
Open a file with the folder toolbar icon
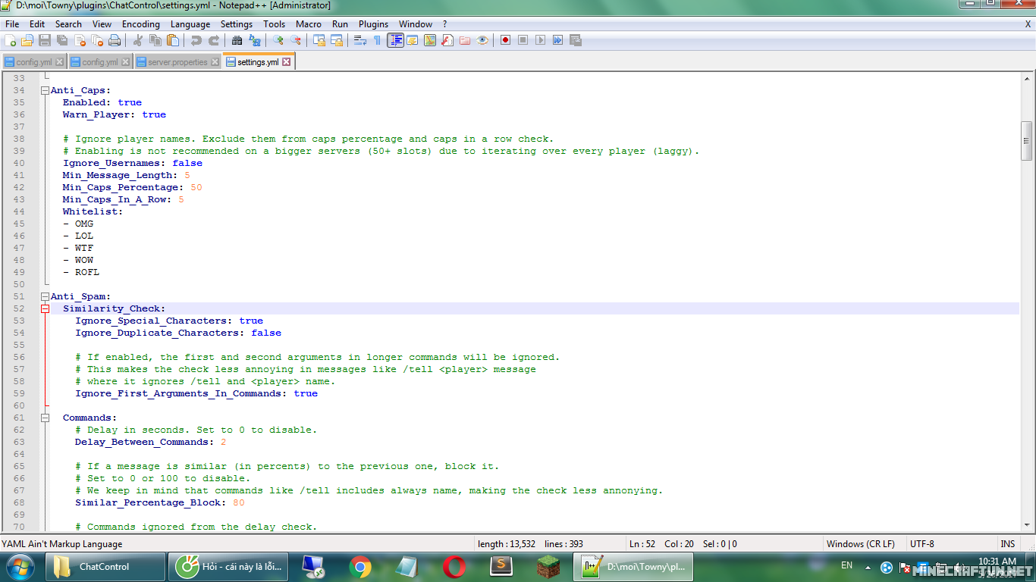click(25, 40)
